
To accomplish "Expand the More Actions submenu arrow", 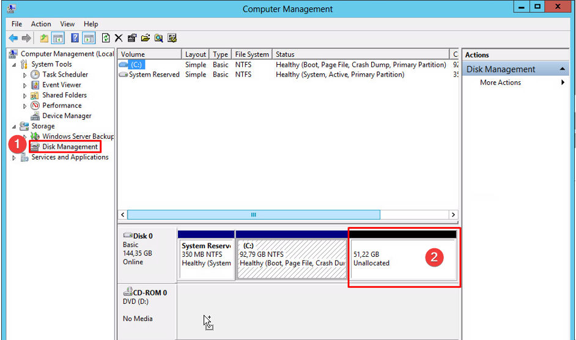I will click(x=563, y=83).
